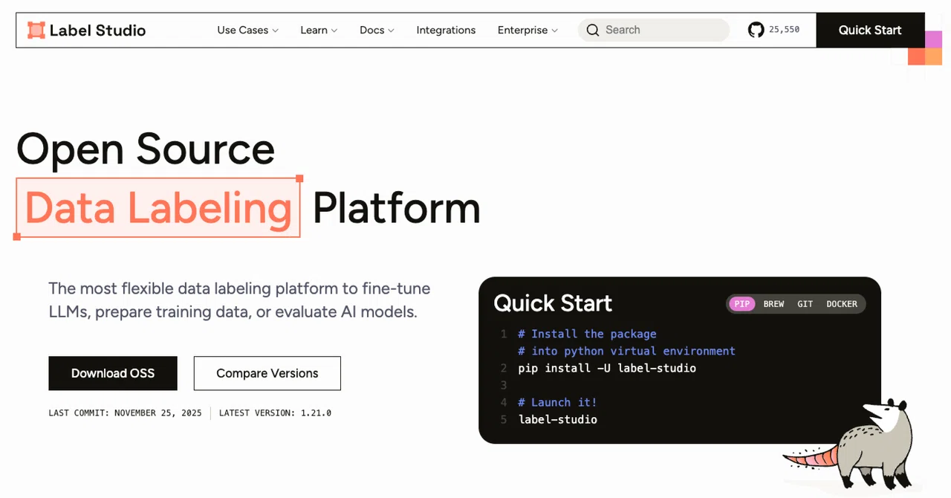
Task: Click the Download OSS button
Action: click(113, 373)
